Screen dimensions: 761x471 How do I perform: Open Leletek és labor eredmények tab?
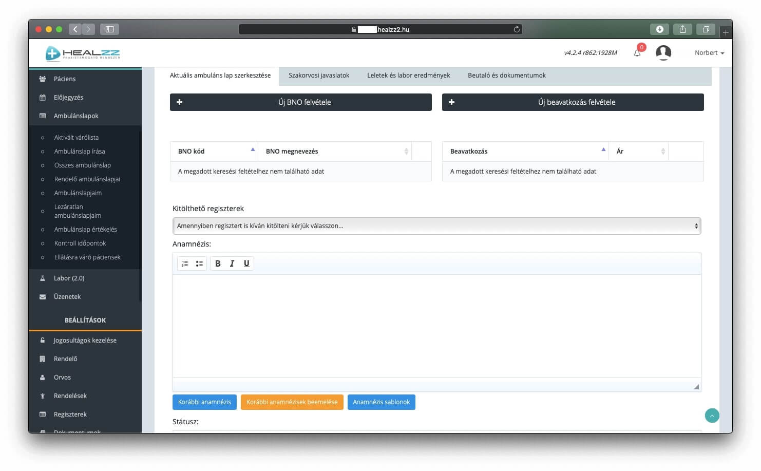point(408,76)
